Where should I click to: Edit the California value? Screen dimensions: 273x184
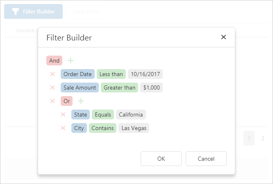[131, 114]
